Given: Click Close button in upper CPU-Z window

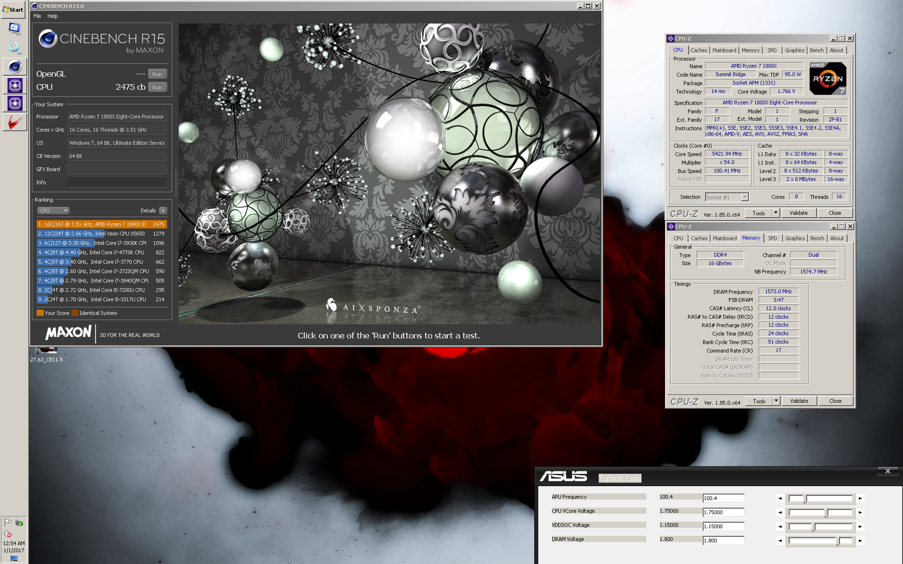Looking at the screenshot, I should pyautogui.click(x=835, y=213).
